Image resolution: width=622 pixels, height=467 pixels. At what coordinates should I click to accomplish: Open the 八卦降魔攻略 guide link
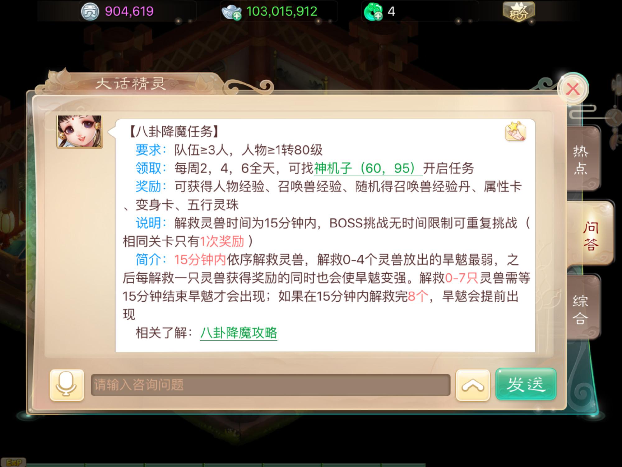[239, 333]
